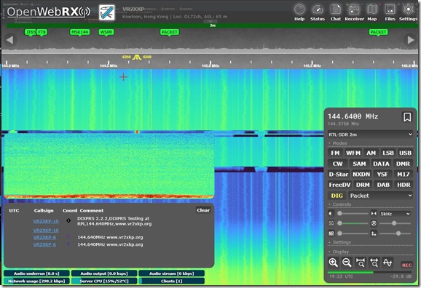Mute audio with the speaker icon

pyautogui.click(x=331, y=214)
